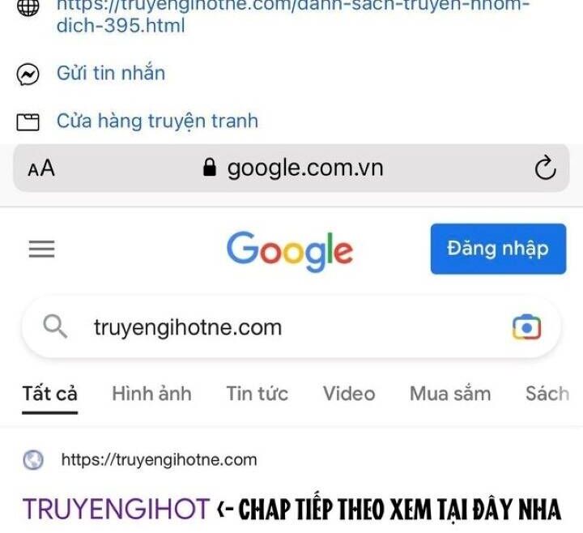Switch to the Tin tức tab
This screenshot has height=533, width=583.
click(257, 394)
